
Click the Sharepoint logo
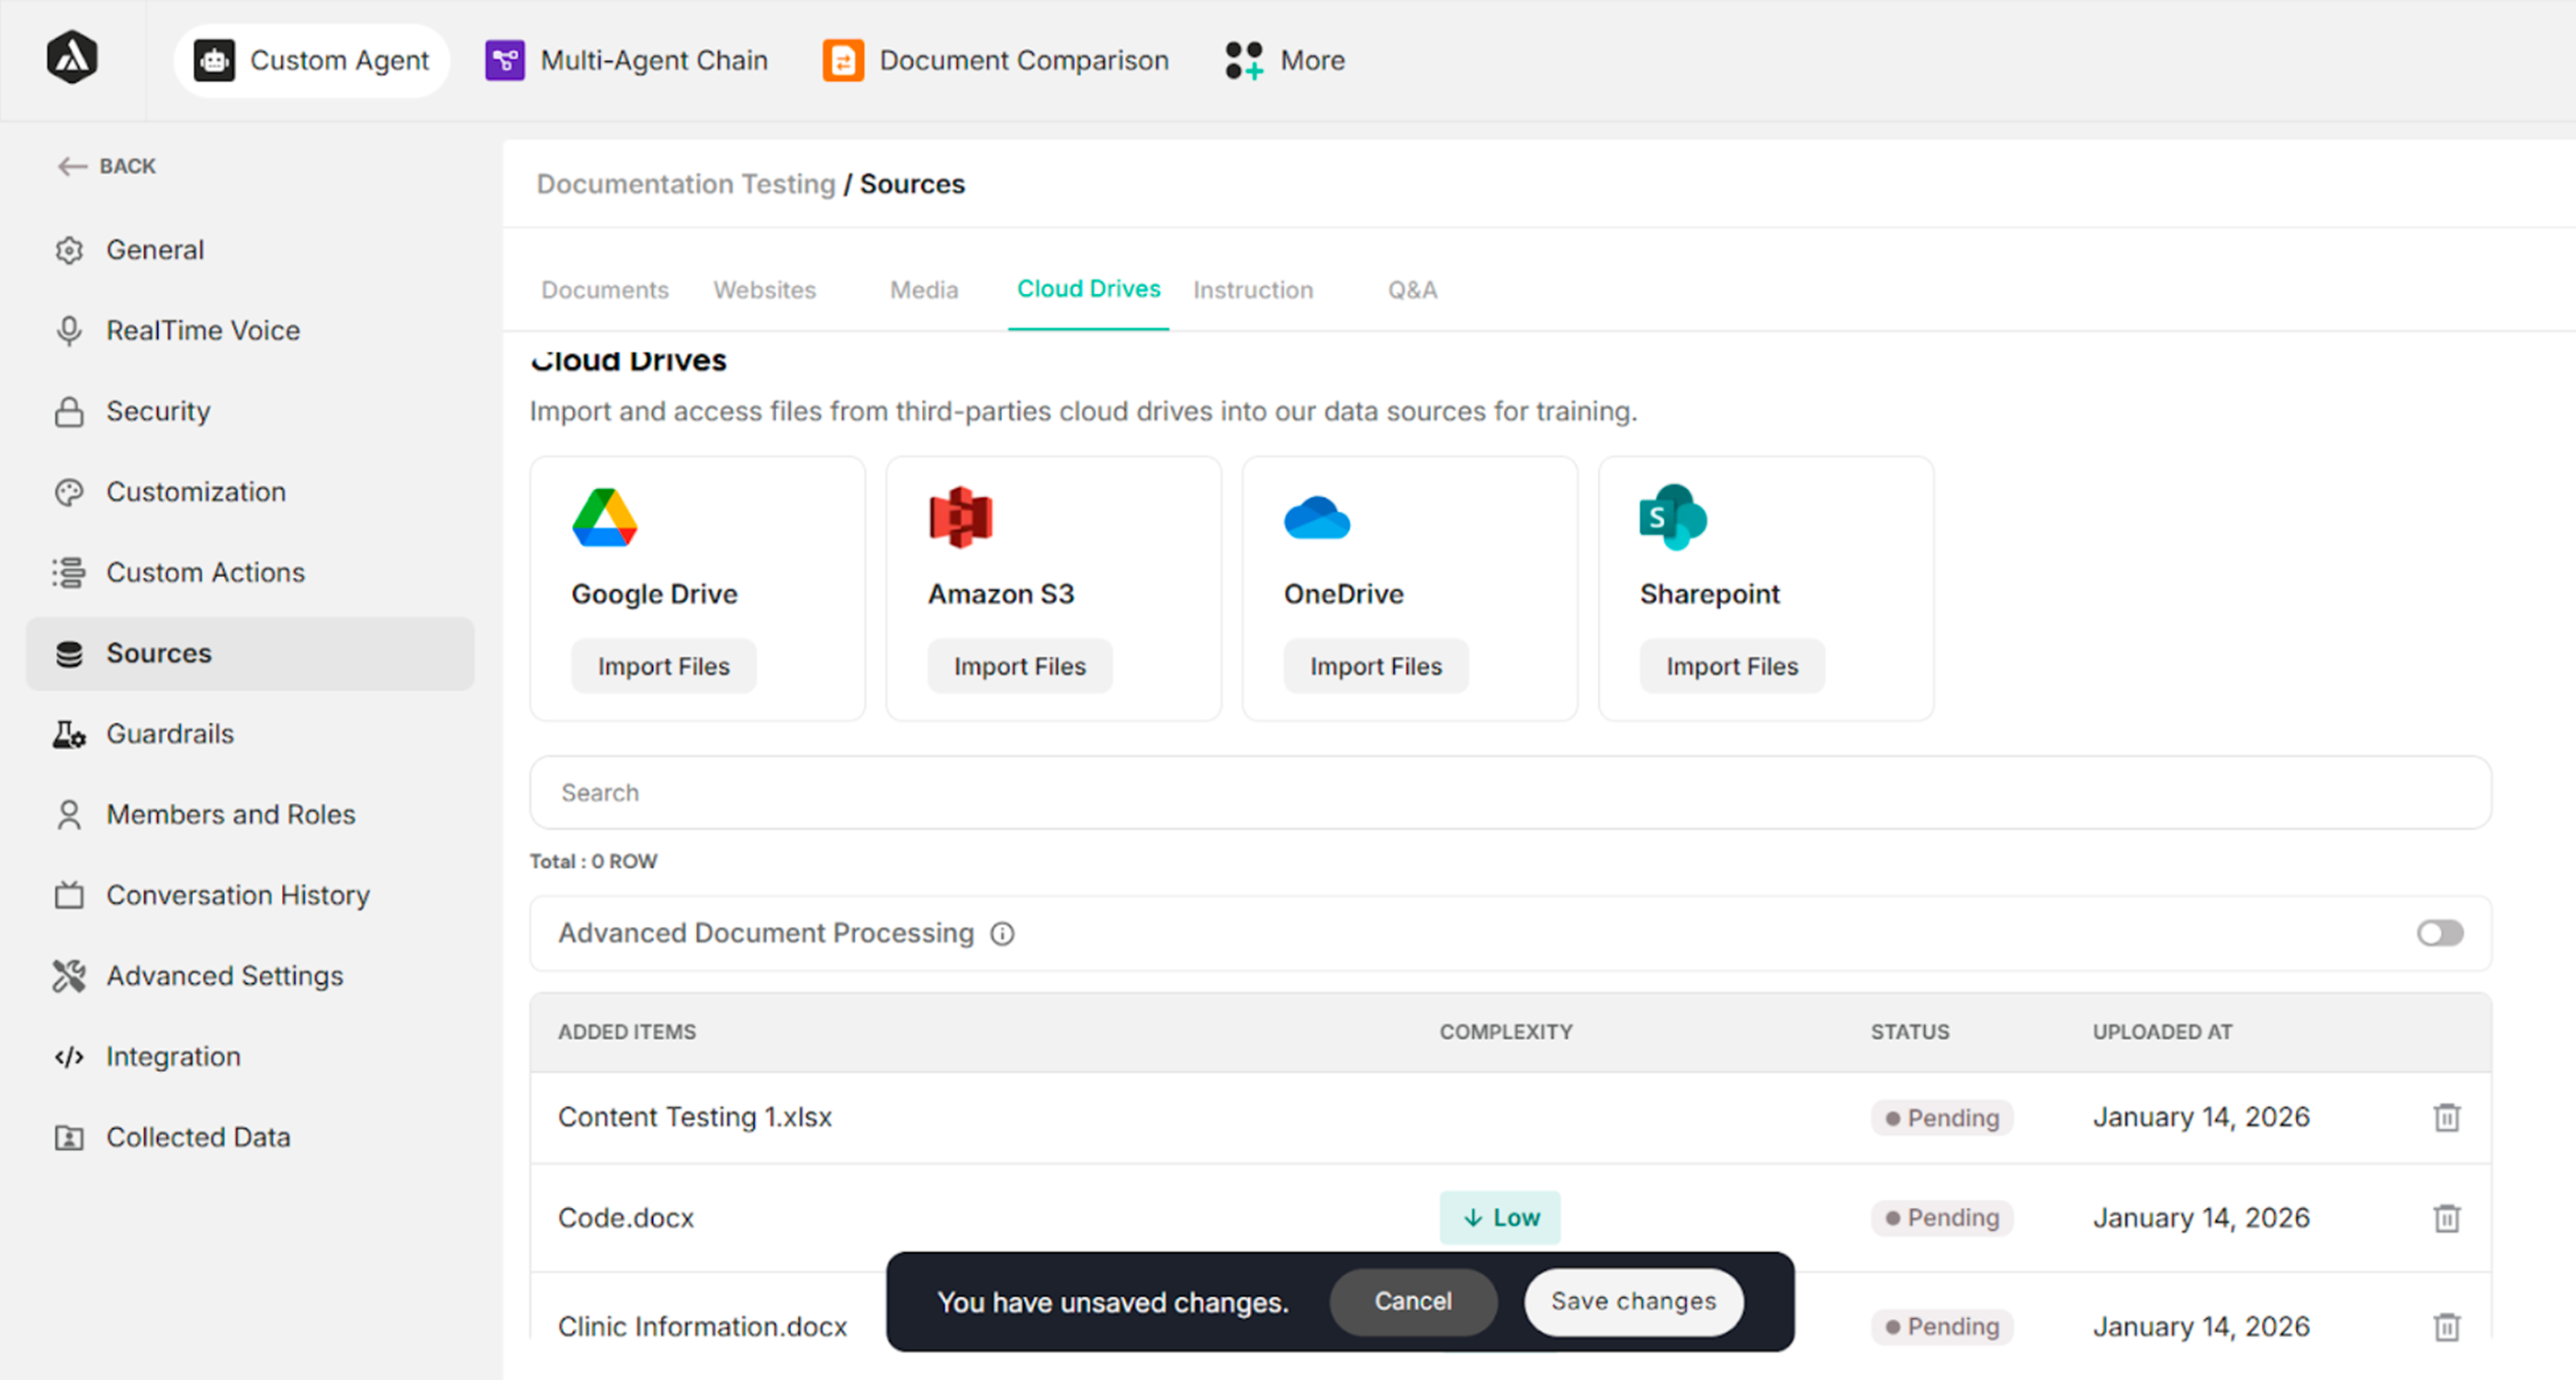1672,517
